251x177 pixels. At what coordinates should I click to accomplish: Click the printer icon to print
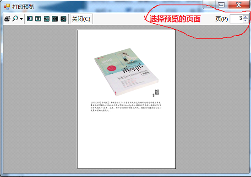click(x=7, y=19)
